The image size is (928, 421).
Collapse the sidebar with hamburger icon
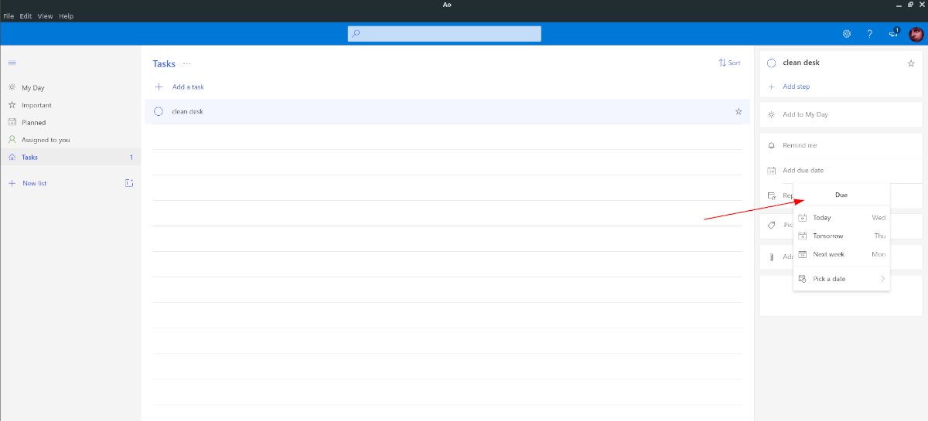[x=12, y=63]
